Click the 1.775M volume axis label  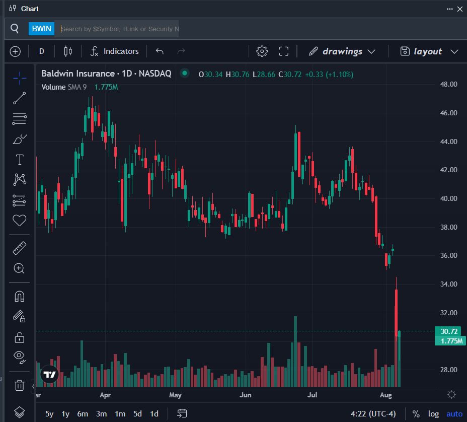click(450, 340)
